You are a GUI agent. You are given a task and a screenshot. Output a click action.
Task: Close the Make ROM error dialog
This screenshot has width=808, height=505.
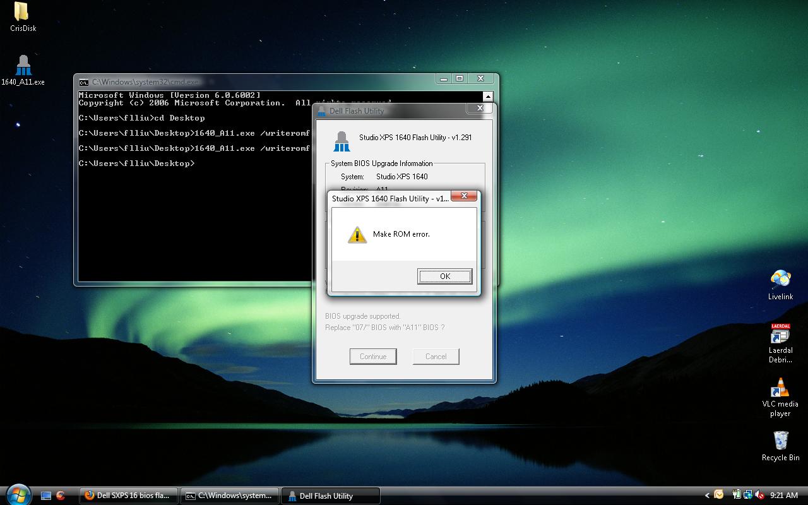pyautogui.click(x=464, y=196)
